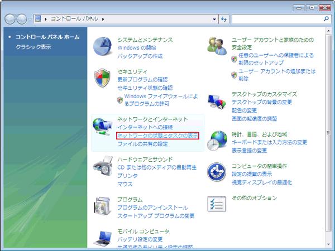The image size is (335, 251).
Task: Open the システムとメンテナンス heading
Action: point(145,40)
